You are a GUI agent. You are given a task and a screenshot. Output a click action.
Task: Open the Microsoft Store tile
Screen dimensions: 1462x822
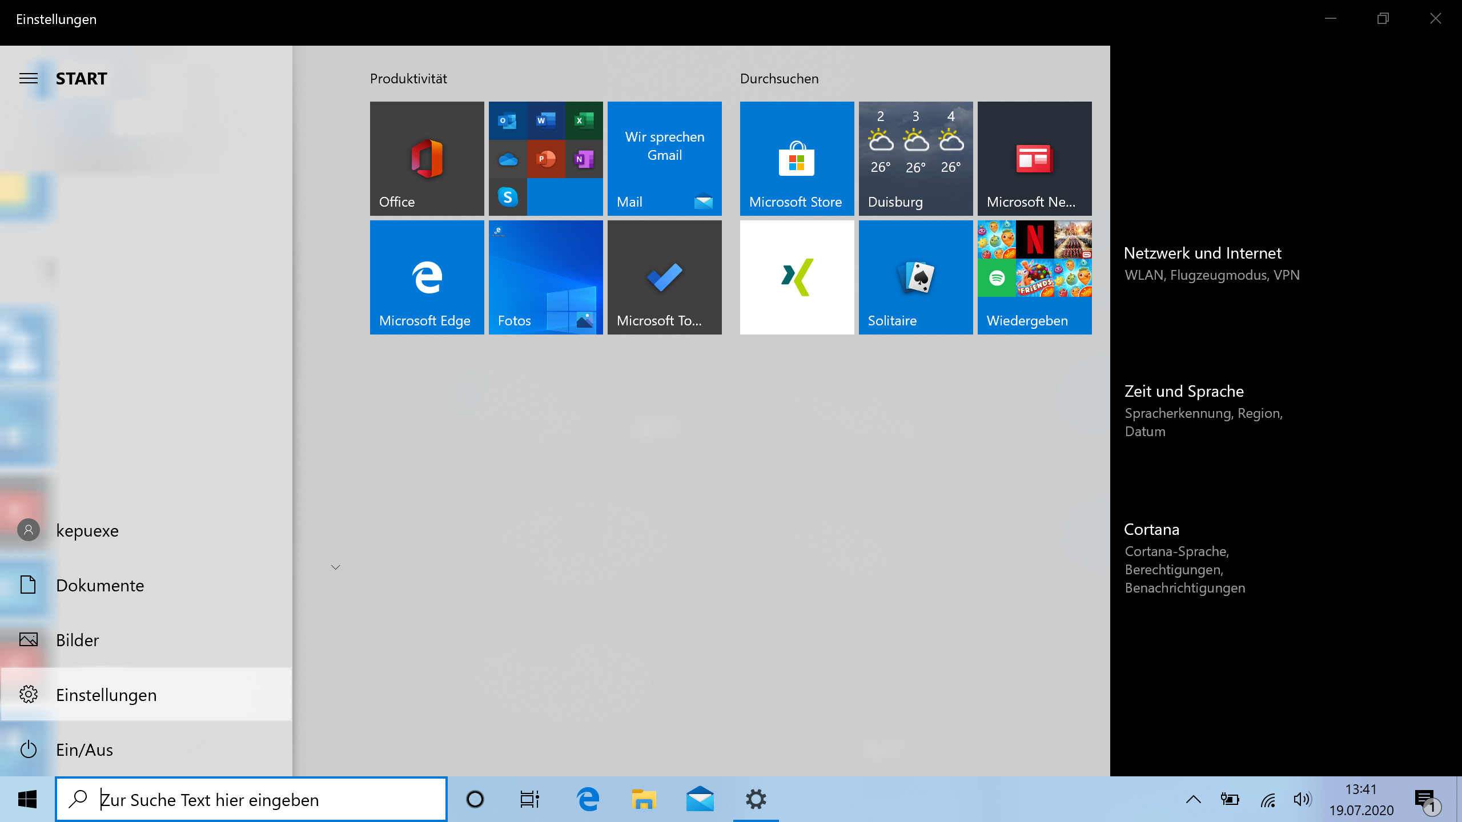tap(797, 158)
